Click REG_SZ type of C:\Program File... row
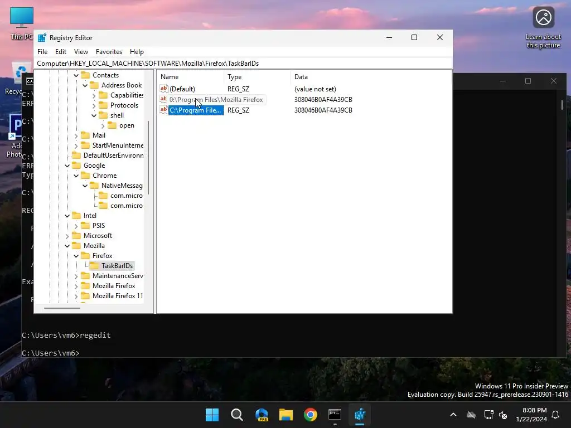This screenshot has height=428, width=571. (x=238, y=110)
